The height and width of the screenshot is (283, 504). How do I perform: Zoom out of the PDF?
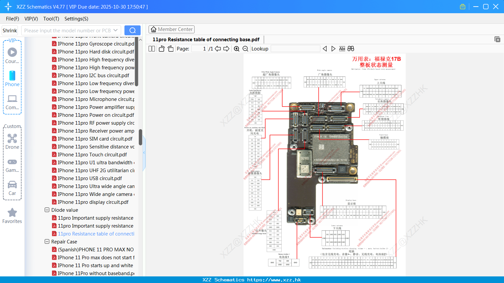pyautogui.click(x=245, y=48)
